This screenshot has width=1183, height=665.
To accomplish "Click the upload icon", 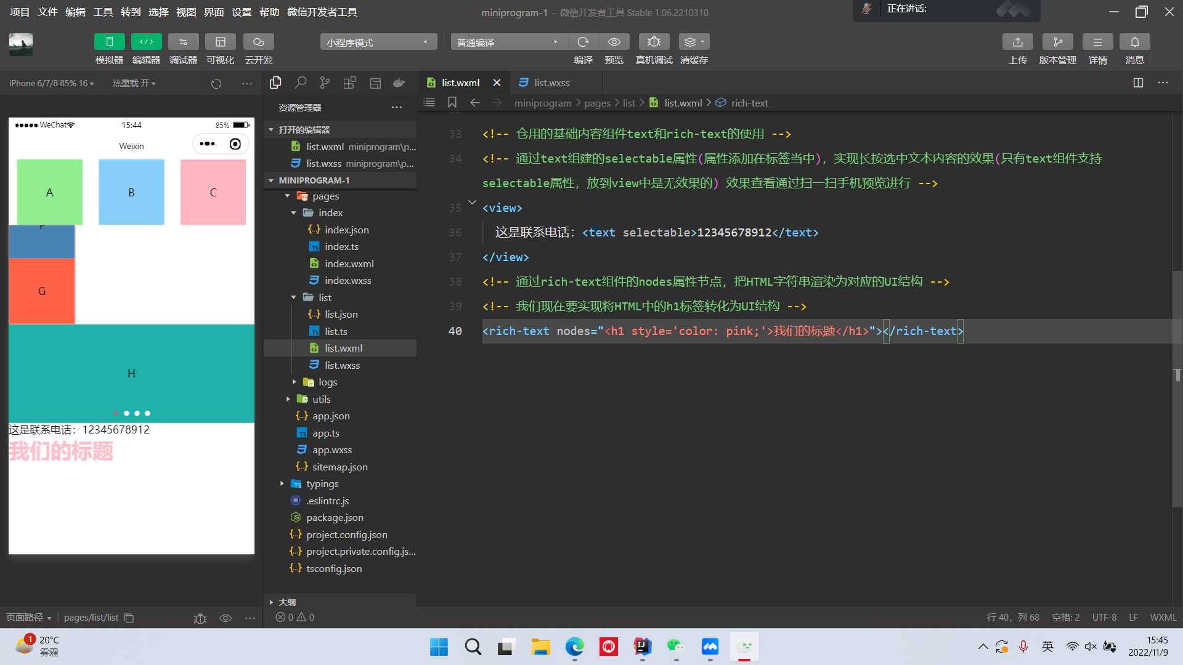I will click(1017, 42).
